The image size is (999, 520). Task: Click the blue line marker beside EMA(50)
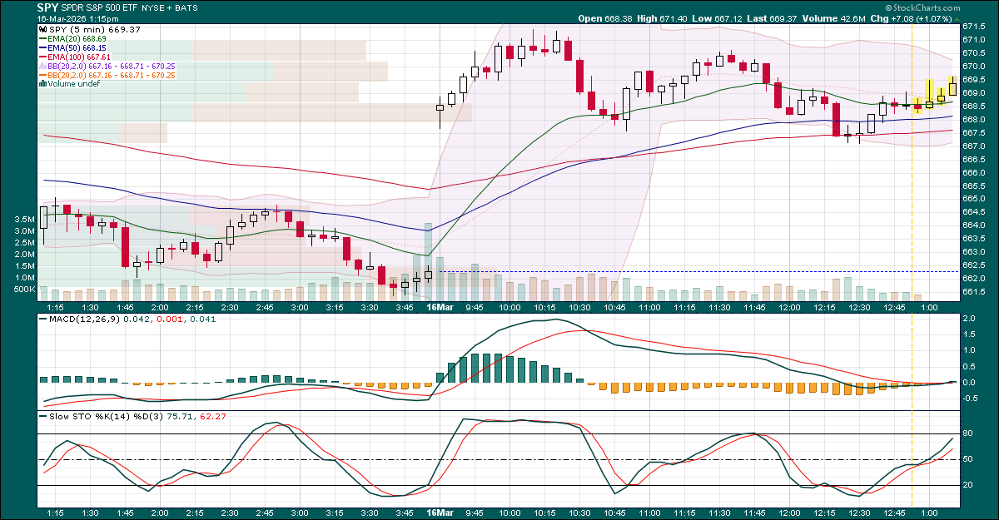click(43, 47)
